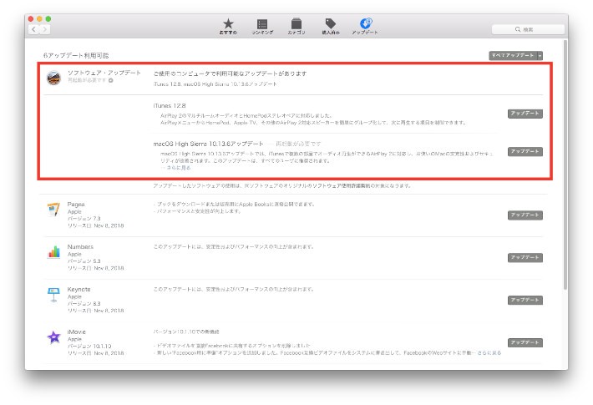Viewport: 593px width, 405px height.
Task: Click the アップデート button for Pages
Action: pos(525,215)
